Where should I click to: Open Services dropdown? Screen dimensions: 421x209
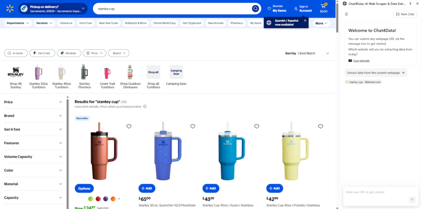click(44, 23)
